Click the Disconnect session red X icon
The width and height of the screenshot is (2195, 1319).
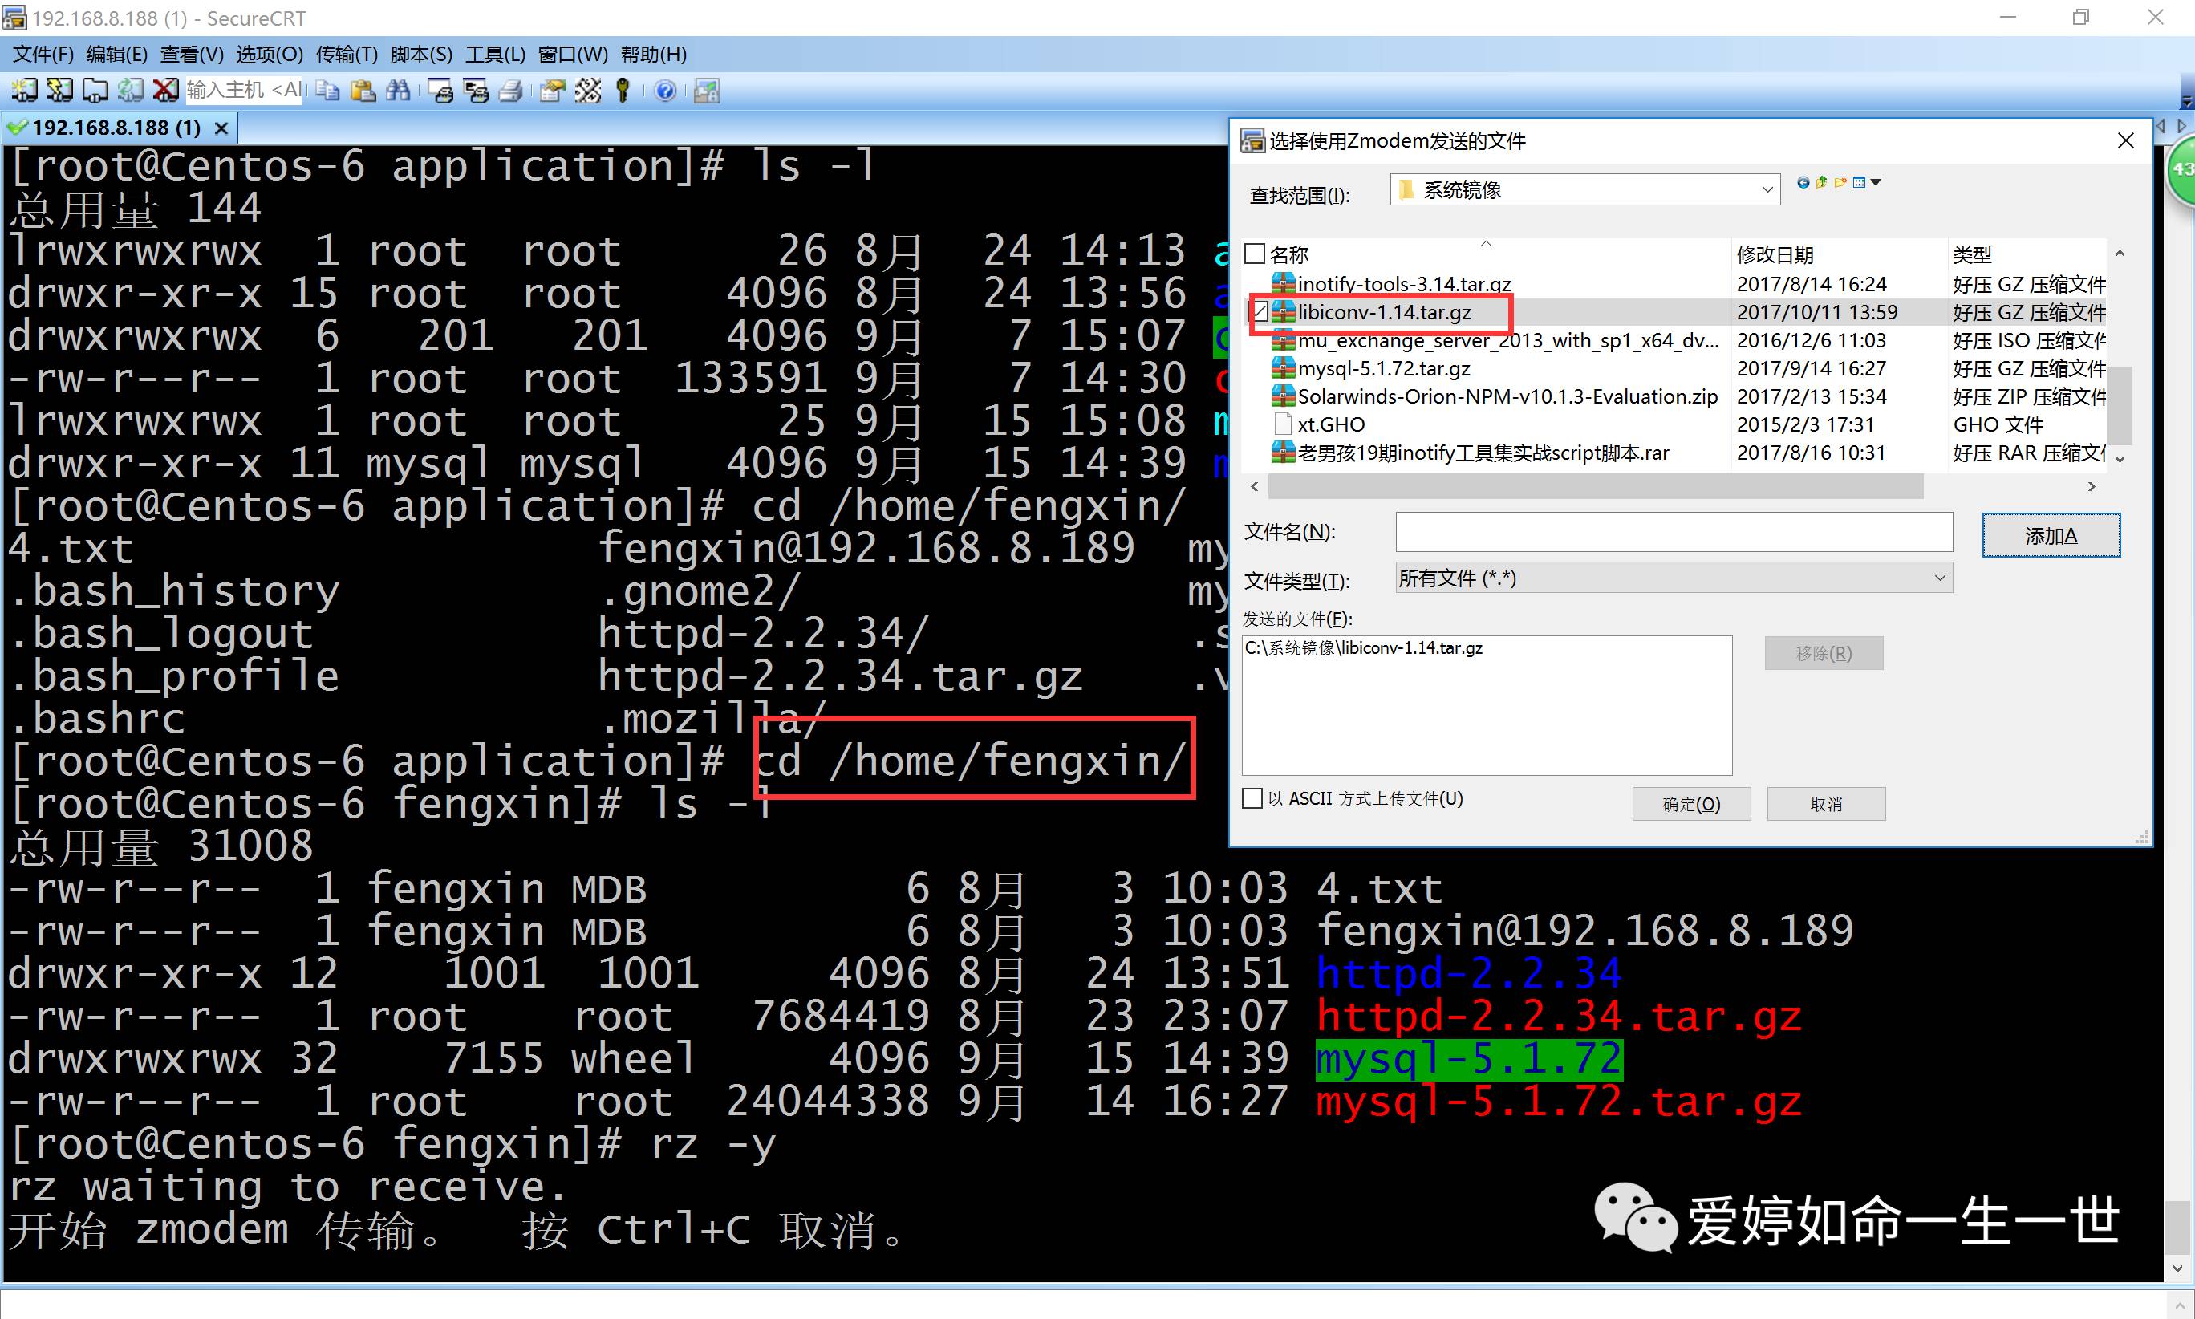[x=165, y=90]
